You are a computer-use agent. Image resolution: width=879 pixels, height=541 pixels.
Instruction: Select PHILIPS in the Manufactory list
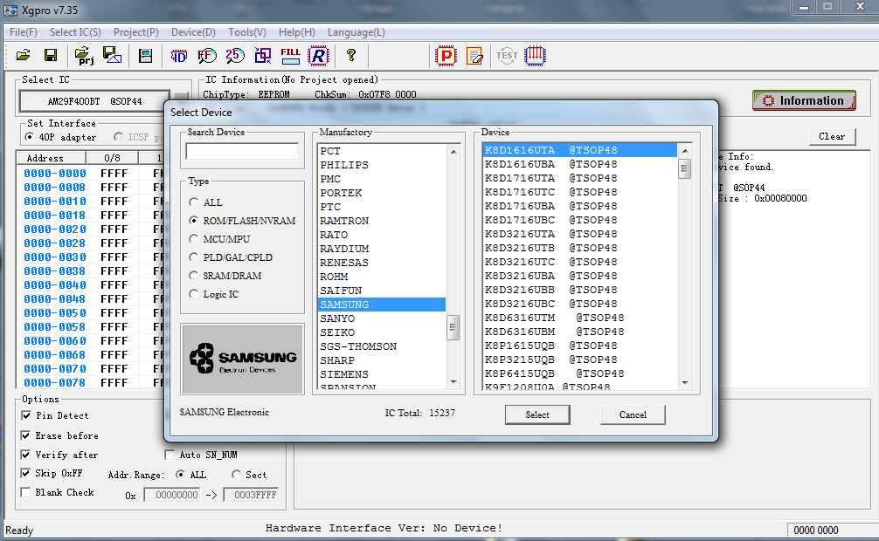coord(382,165)
